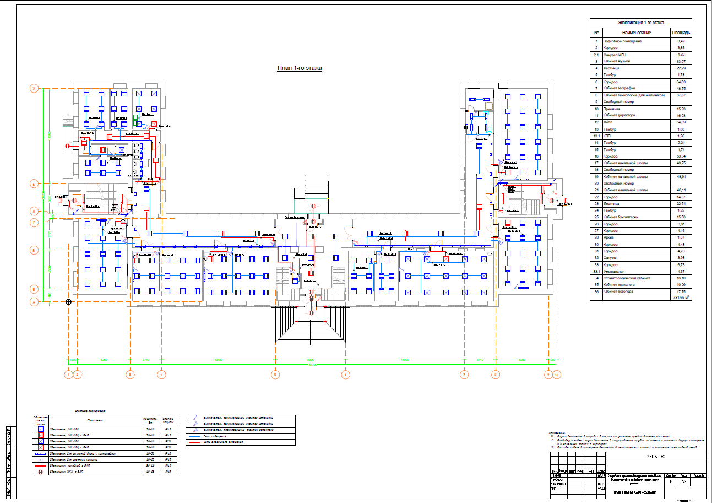Screen dimensions: 712x503
Task: Click the blue crossed-square IP54 luminaire legend symbol
Action: coord(41,441)
